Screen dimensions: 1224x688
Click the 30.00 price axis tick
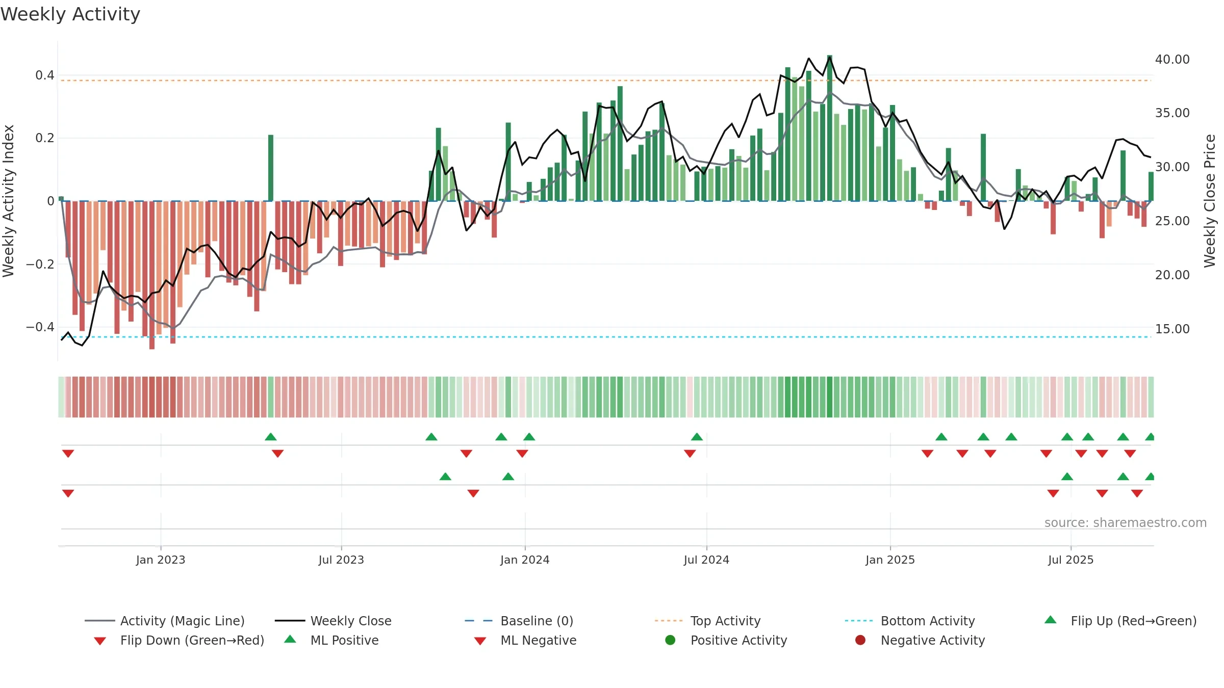pyautogui.click(x=1172, y=167)
